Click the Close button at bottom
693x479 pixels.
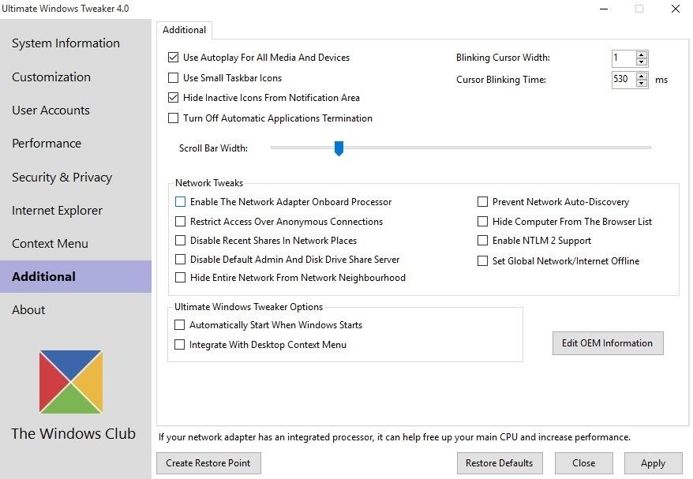pyautogui.click(x=584, y=463)
